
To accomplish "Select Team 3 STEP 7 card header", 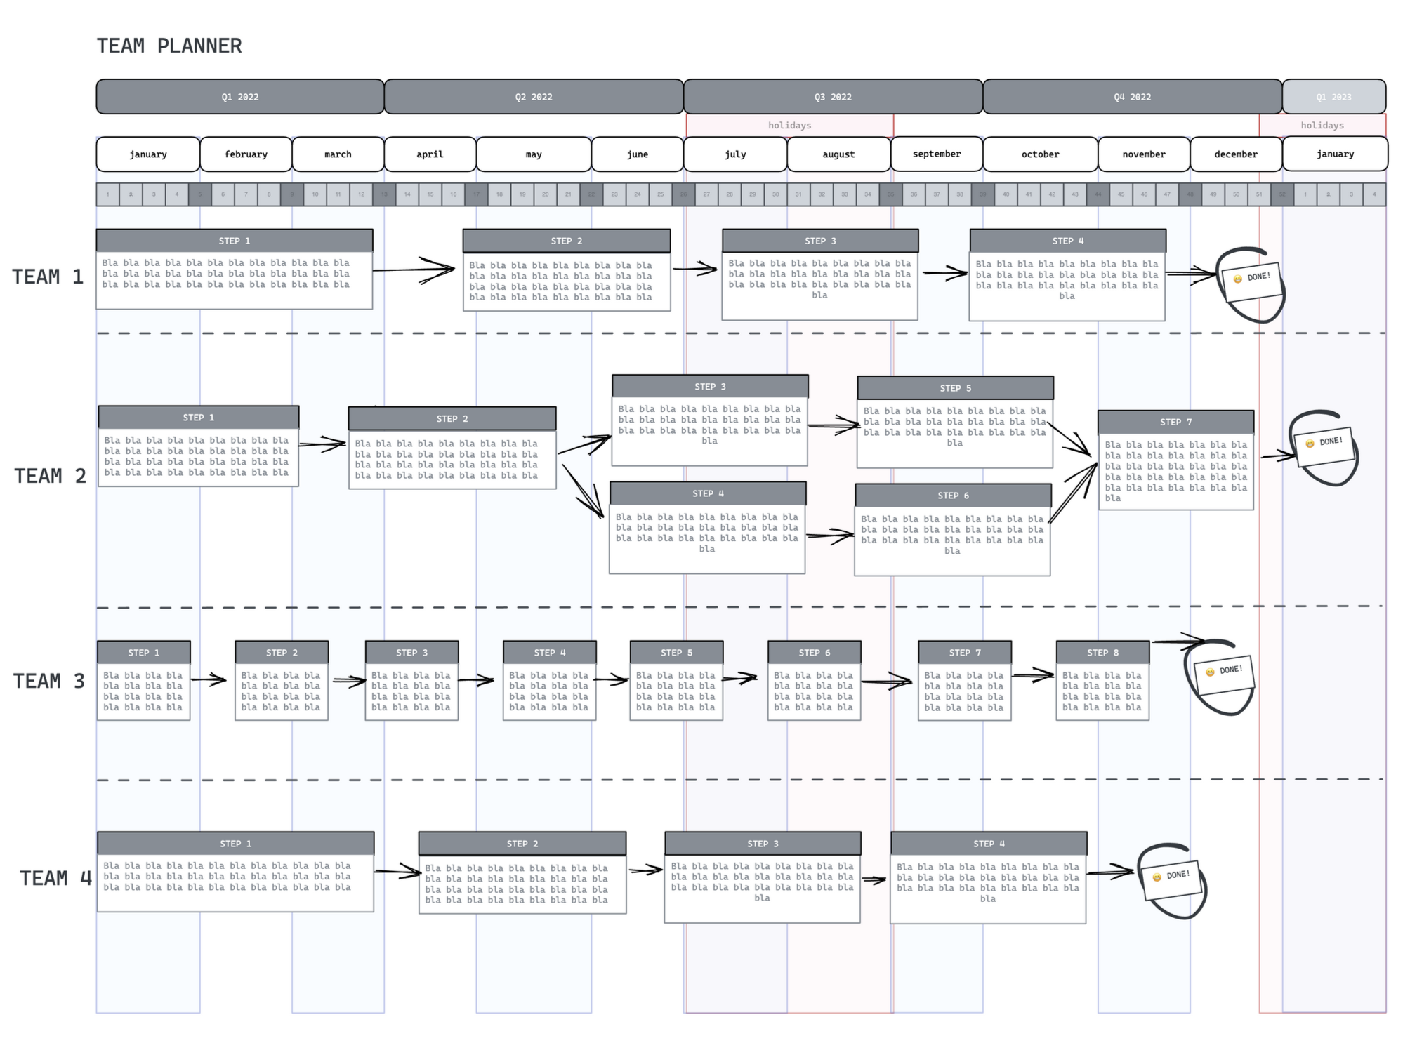I will click(966, 652).
